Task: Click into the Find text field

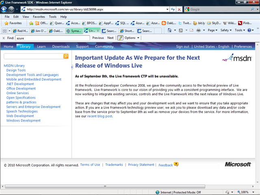Action: pos(52,38)
